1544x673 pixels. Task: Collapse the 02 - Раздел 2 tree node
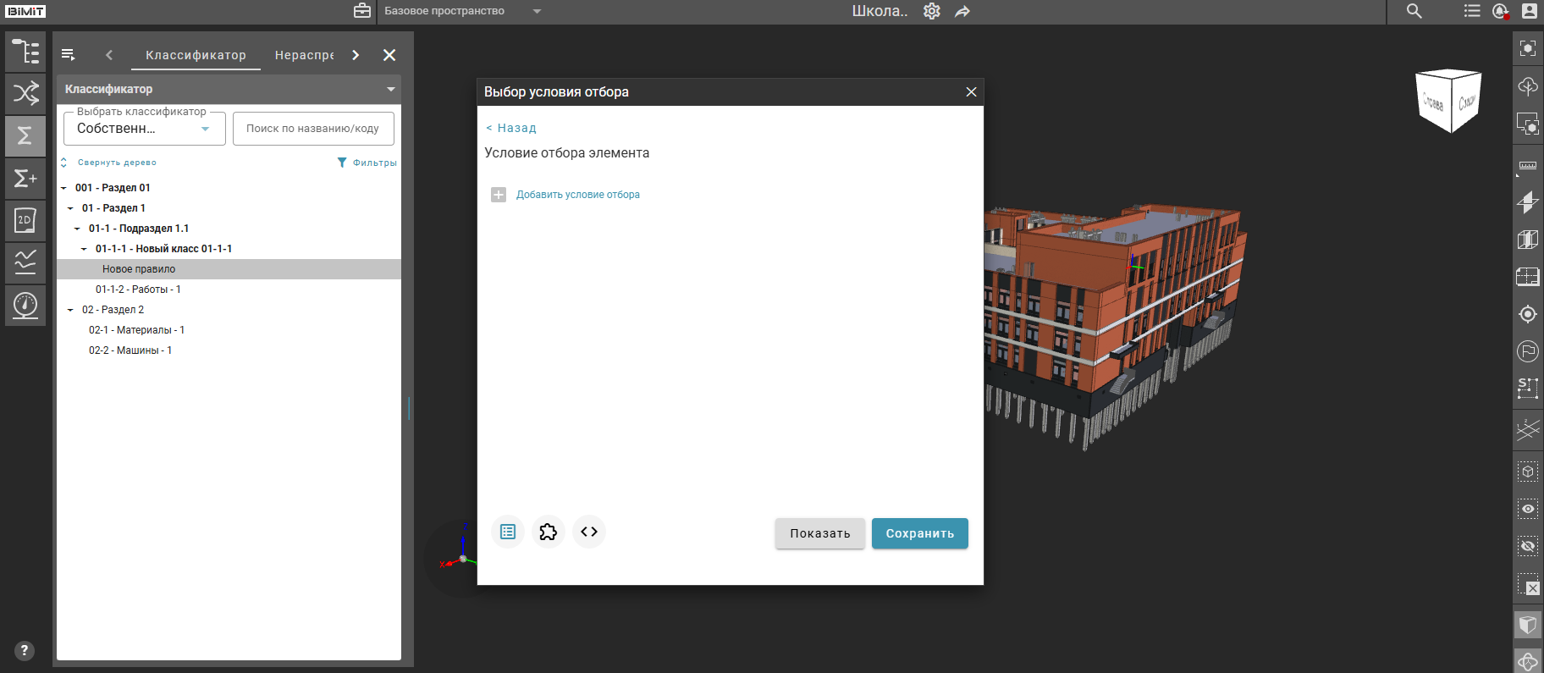point(70,310)
